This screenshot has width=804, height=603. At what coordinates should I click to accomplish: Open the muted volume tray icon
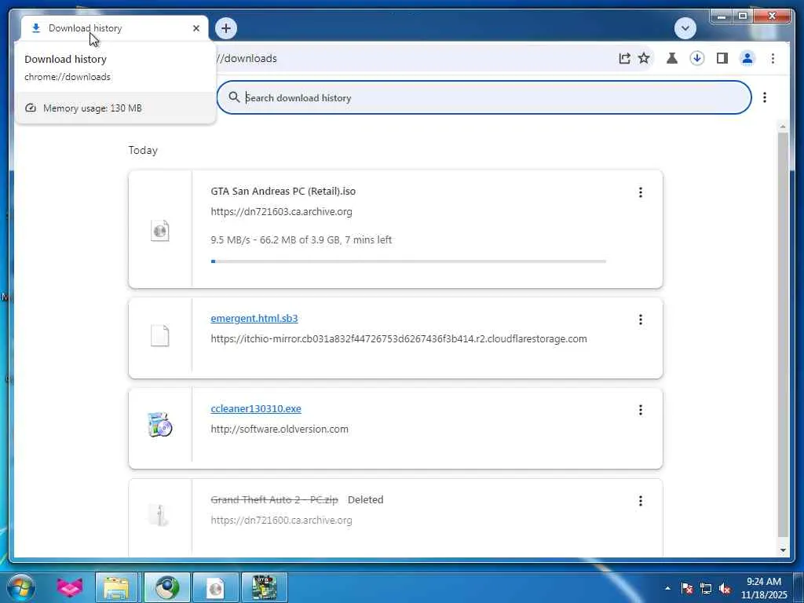point(725,588)
